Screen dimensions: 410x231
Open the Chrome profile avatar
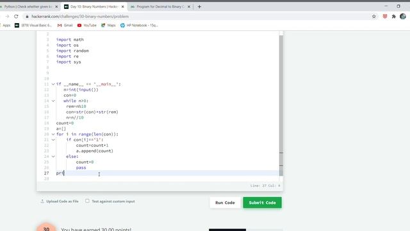(403, 17)
